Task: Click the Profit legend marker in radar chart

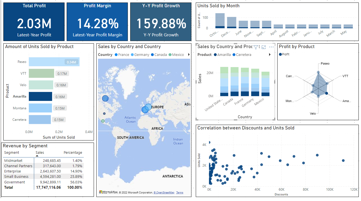Action: (280, 54)
